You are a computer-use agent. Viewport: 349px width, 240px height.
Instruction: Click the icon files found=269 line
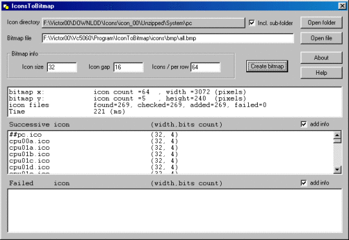[x=138, y=105]
